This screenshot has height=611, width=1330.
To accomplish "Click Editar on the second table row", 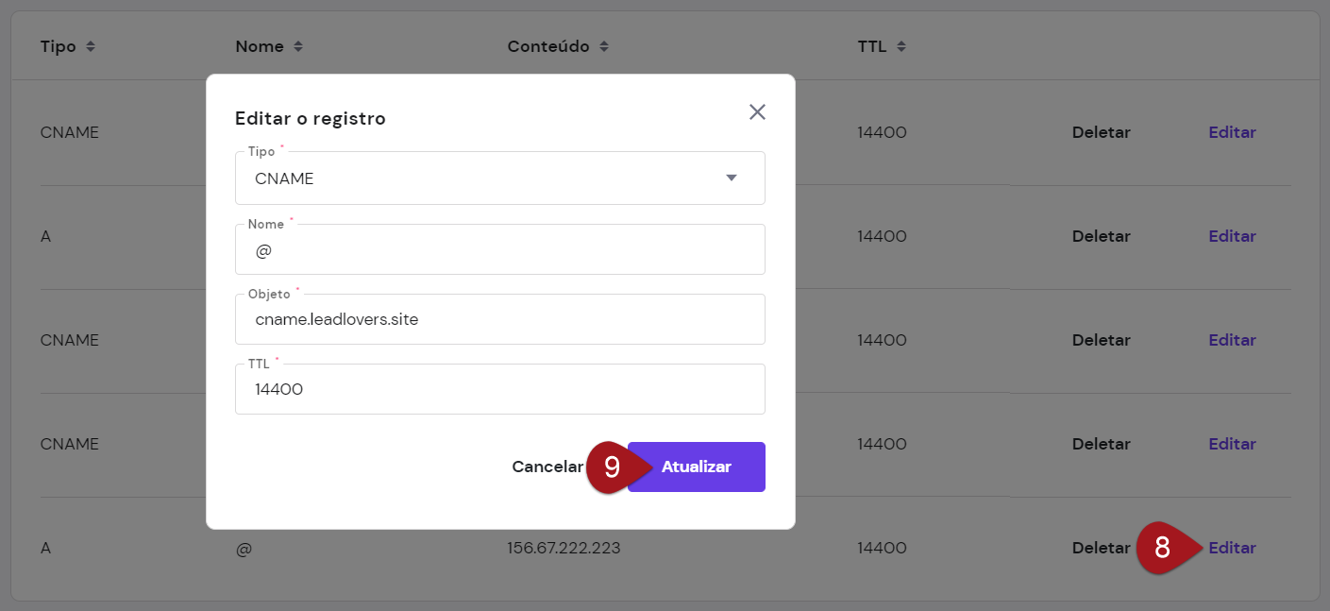I will [1232, 236].
